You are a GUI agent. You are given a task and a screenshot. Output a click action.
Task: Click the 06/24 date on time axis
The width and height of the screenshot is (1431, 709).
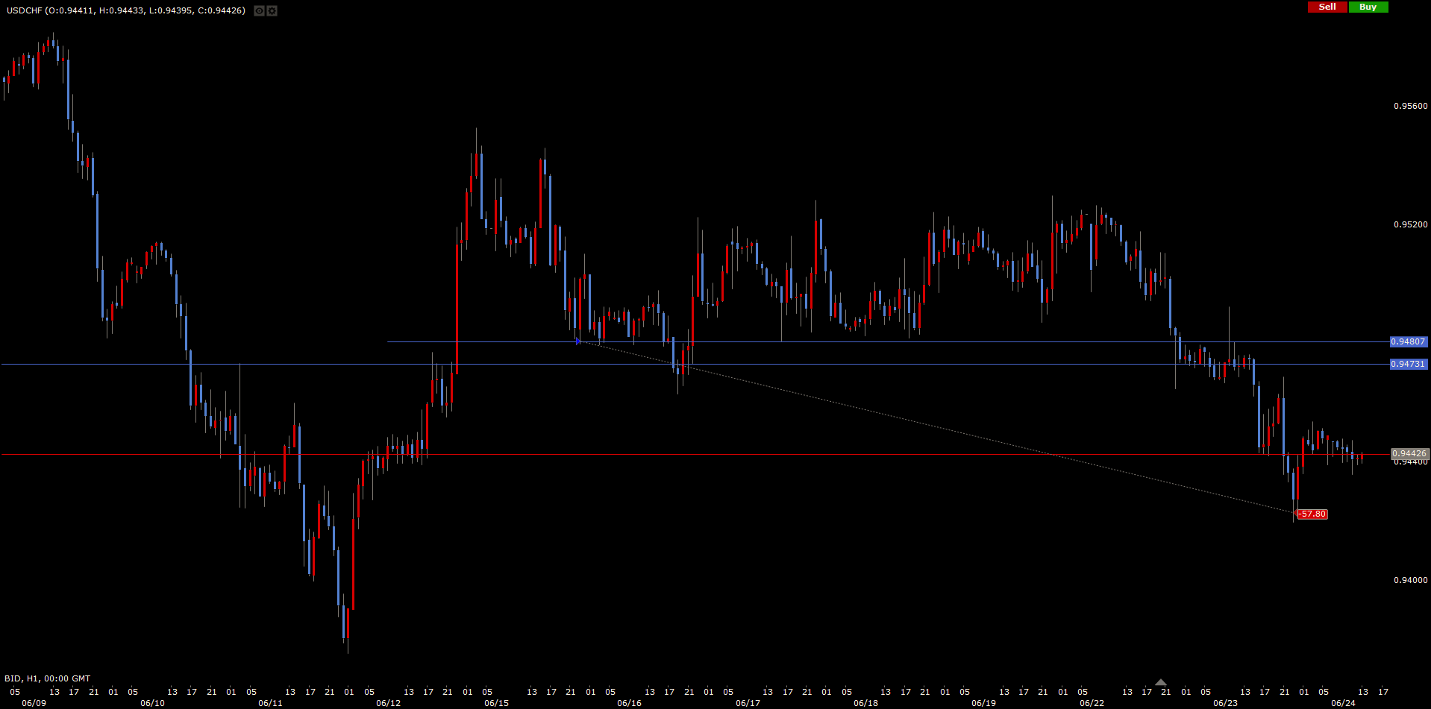(1343, 703)
